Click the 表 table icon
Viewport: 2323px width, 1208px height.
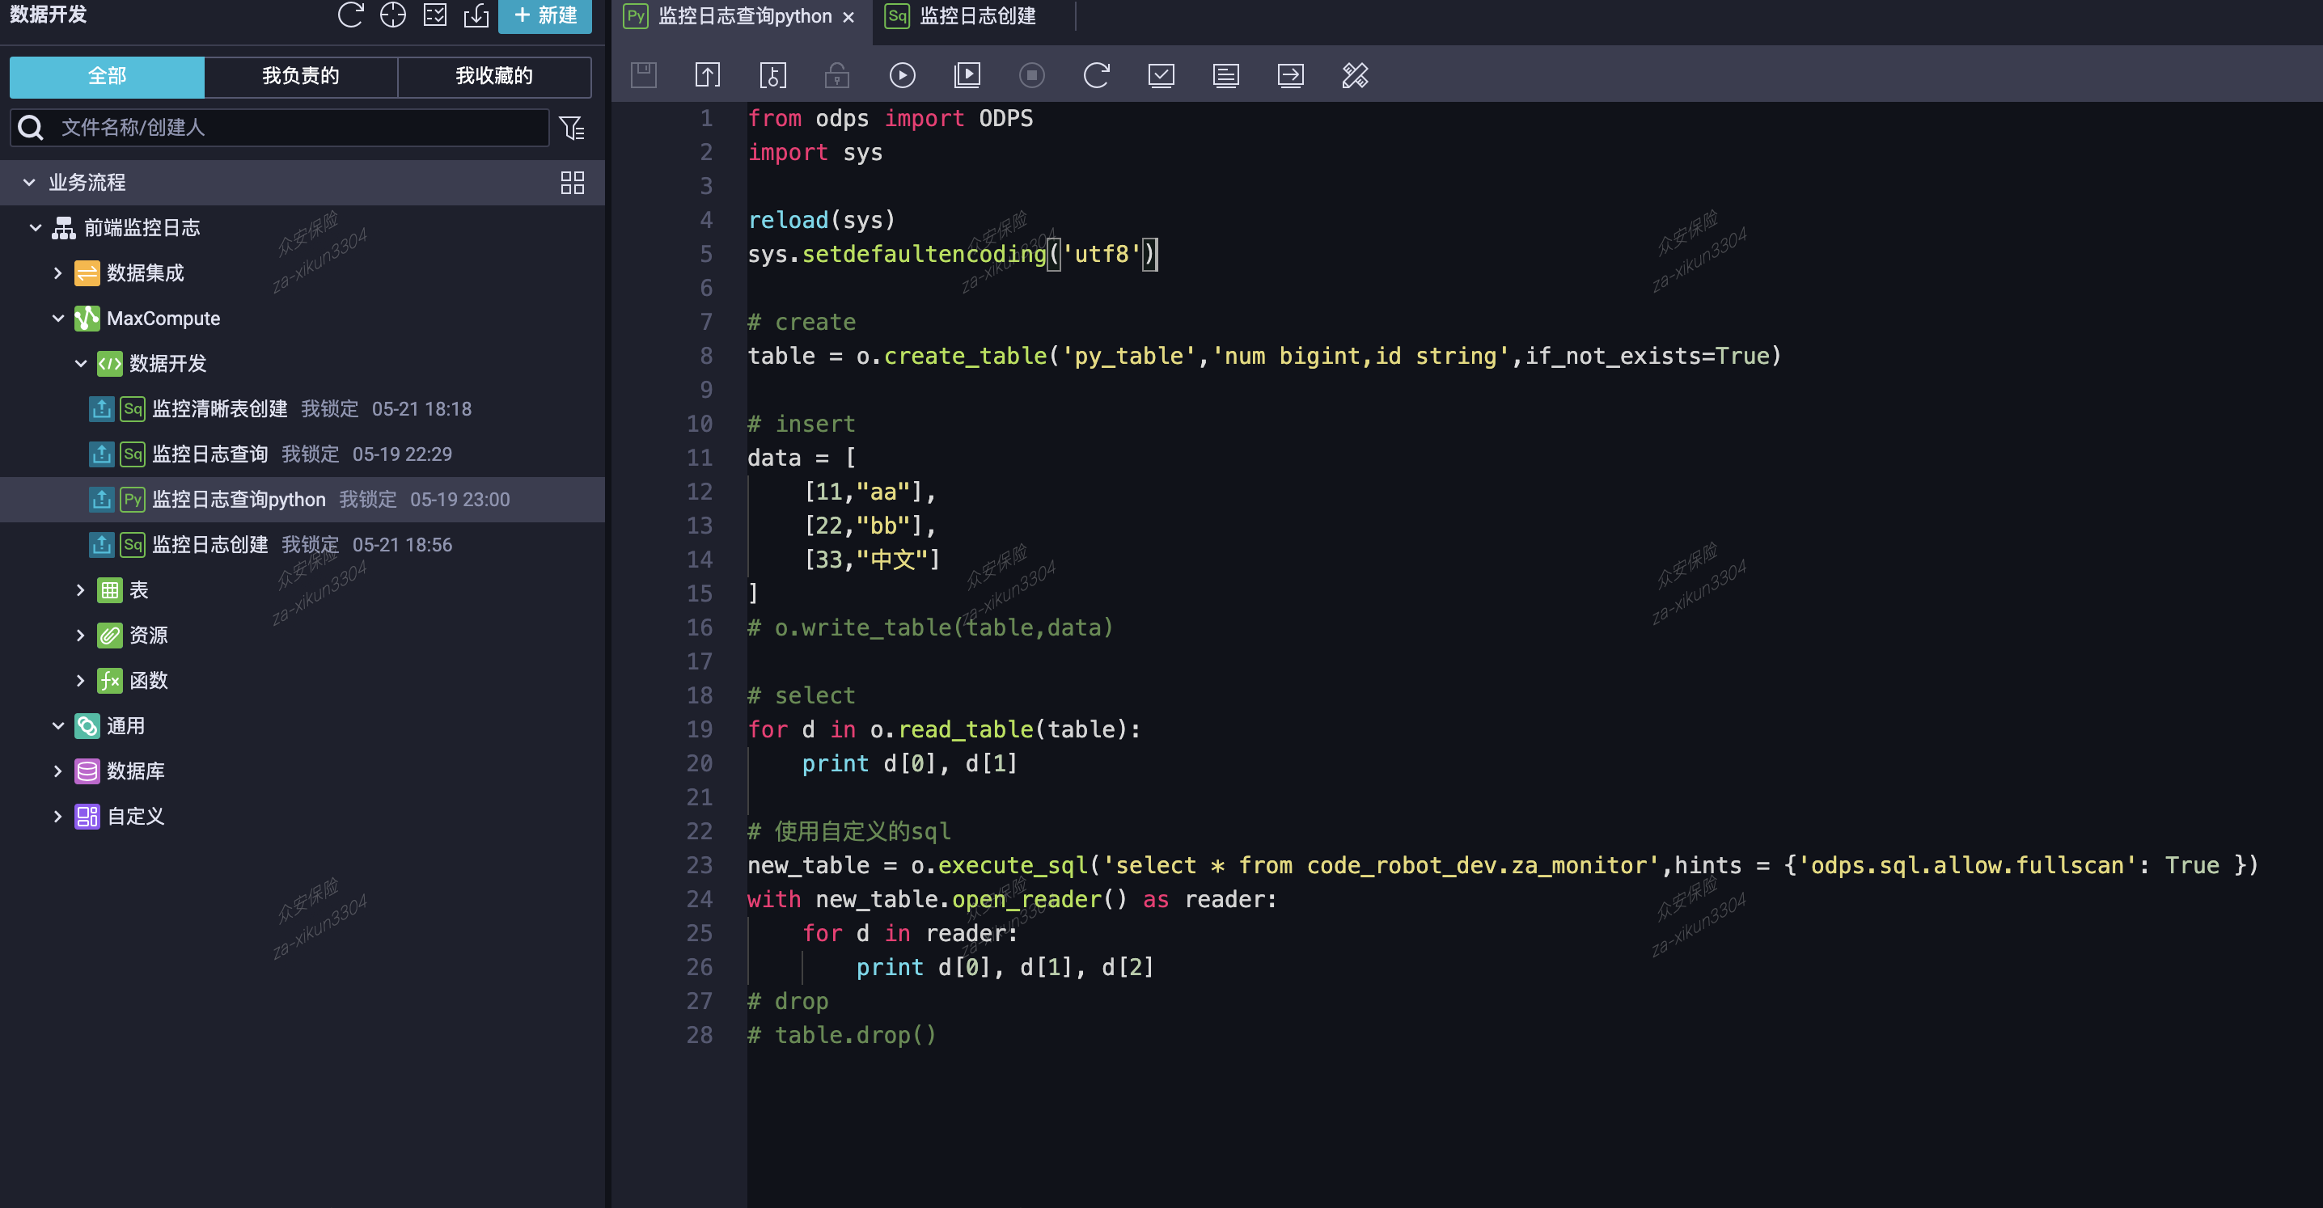[x=109, y=590]
